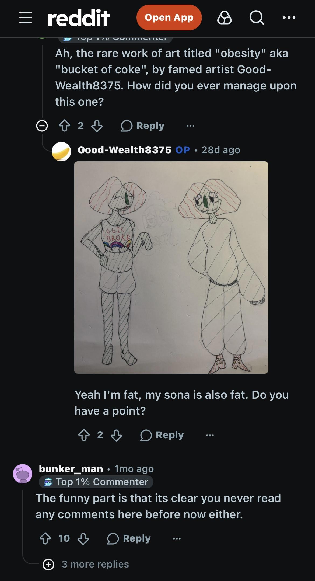Open the search magnifier icon
Screen dimensions: 315x581
tap(257, 18)
